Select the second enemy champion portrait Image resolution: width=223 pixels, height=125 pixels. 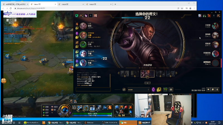[x=215, y=35]
